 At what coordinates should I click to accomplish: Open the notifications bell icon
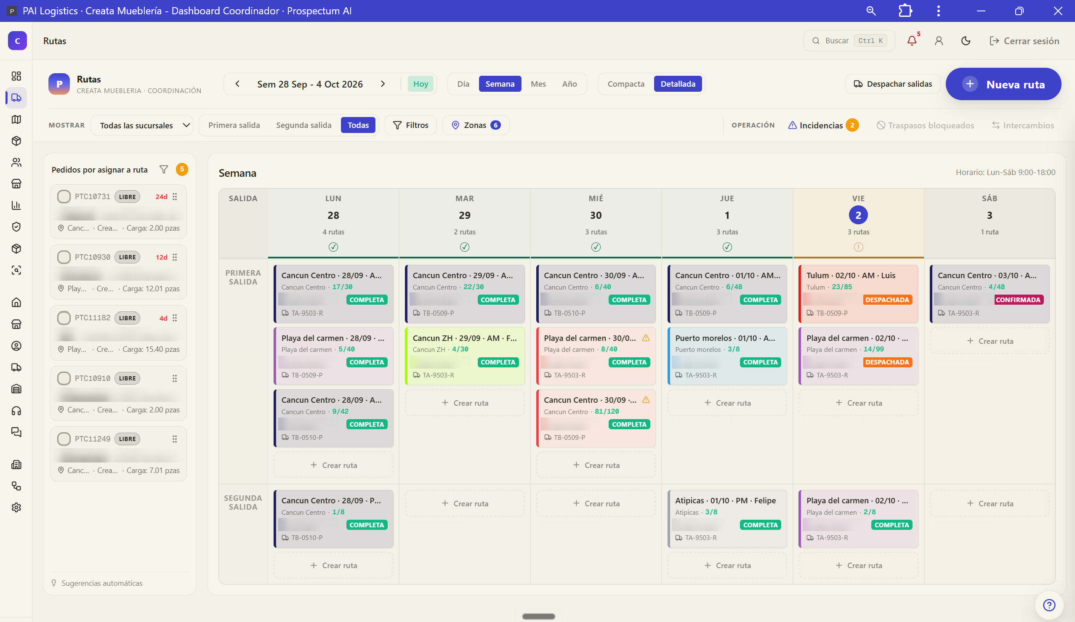912,40
